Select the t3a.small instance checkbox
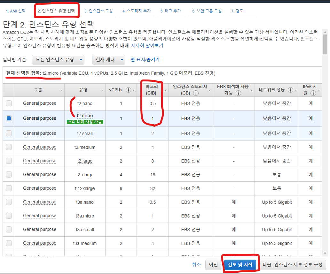Viewport: 330px width, 274px height. 9,230
